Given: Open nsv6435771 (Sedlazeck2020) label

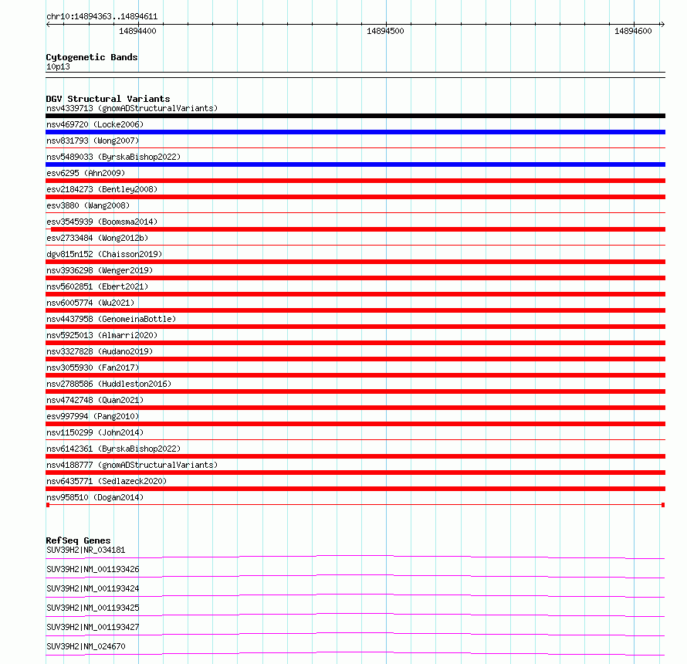Looking at the screenshot, I should [x=107, y=481].
